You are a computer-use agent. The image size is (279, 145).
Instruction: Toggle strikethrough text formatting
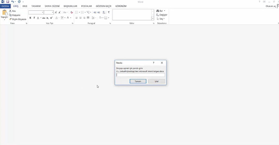pos(44,18)
